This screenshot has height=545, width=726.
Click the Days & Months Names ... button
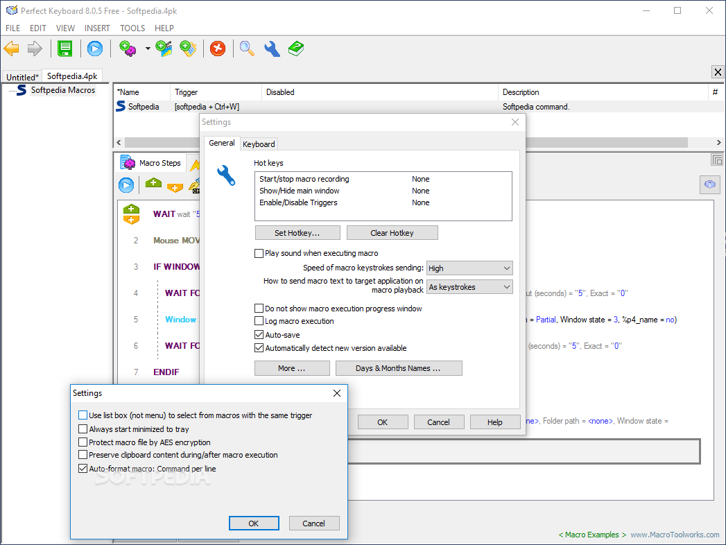(x=399, y=368)
